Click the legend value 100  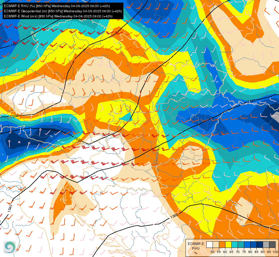275,252
